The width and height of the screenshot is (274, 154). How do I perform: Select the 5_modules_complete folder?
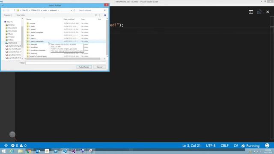[37, 50]
